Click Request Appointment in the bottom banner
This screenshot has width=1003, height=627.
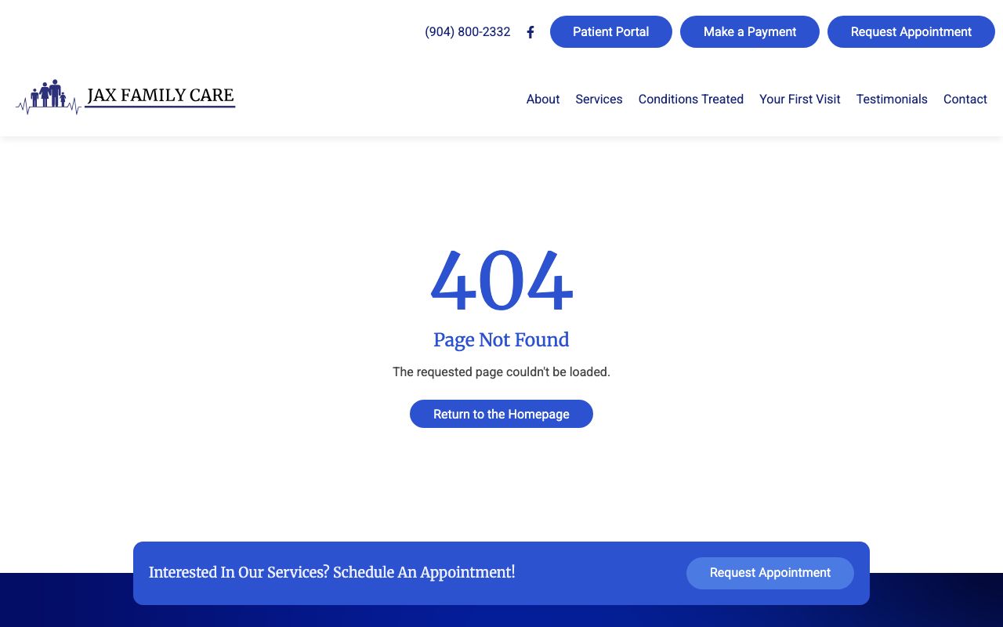click(769, 573)
